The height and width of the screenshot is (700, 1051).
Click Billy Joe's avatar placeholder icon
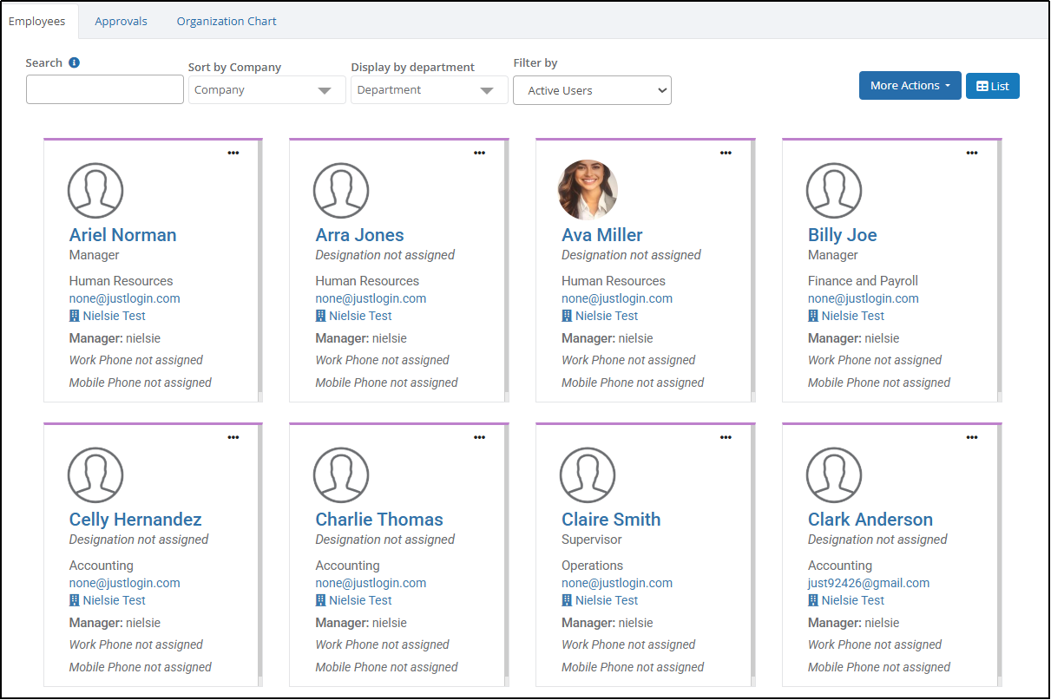coord(834,190)
